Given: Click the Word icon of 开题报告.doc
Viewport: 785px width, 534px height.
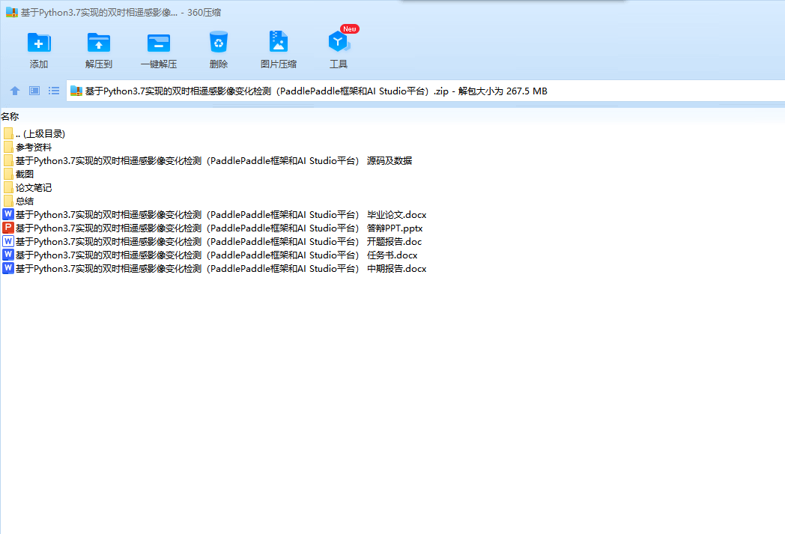Looking at the screenshot, I should coord(8,241).
